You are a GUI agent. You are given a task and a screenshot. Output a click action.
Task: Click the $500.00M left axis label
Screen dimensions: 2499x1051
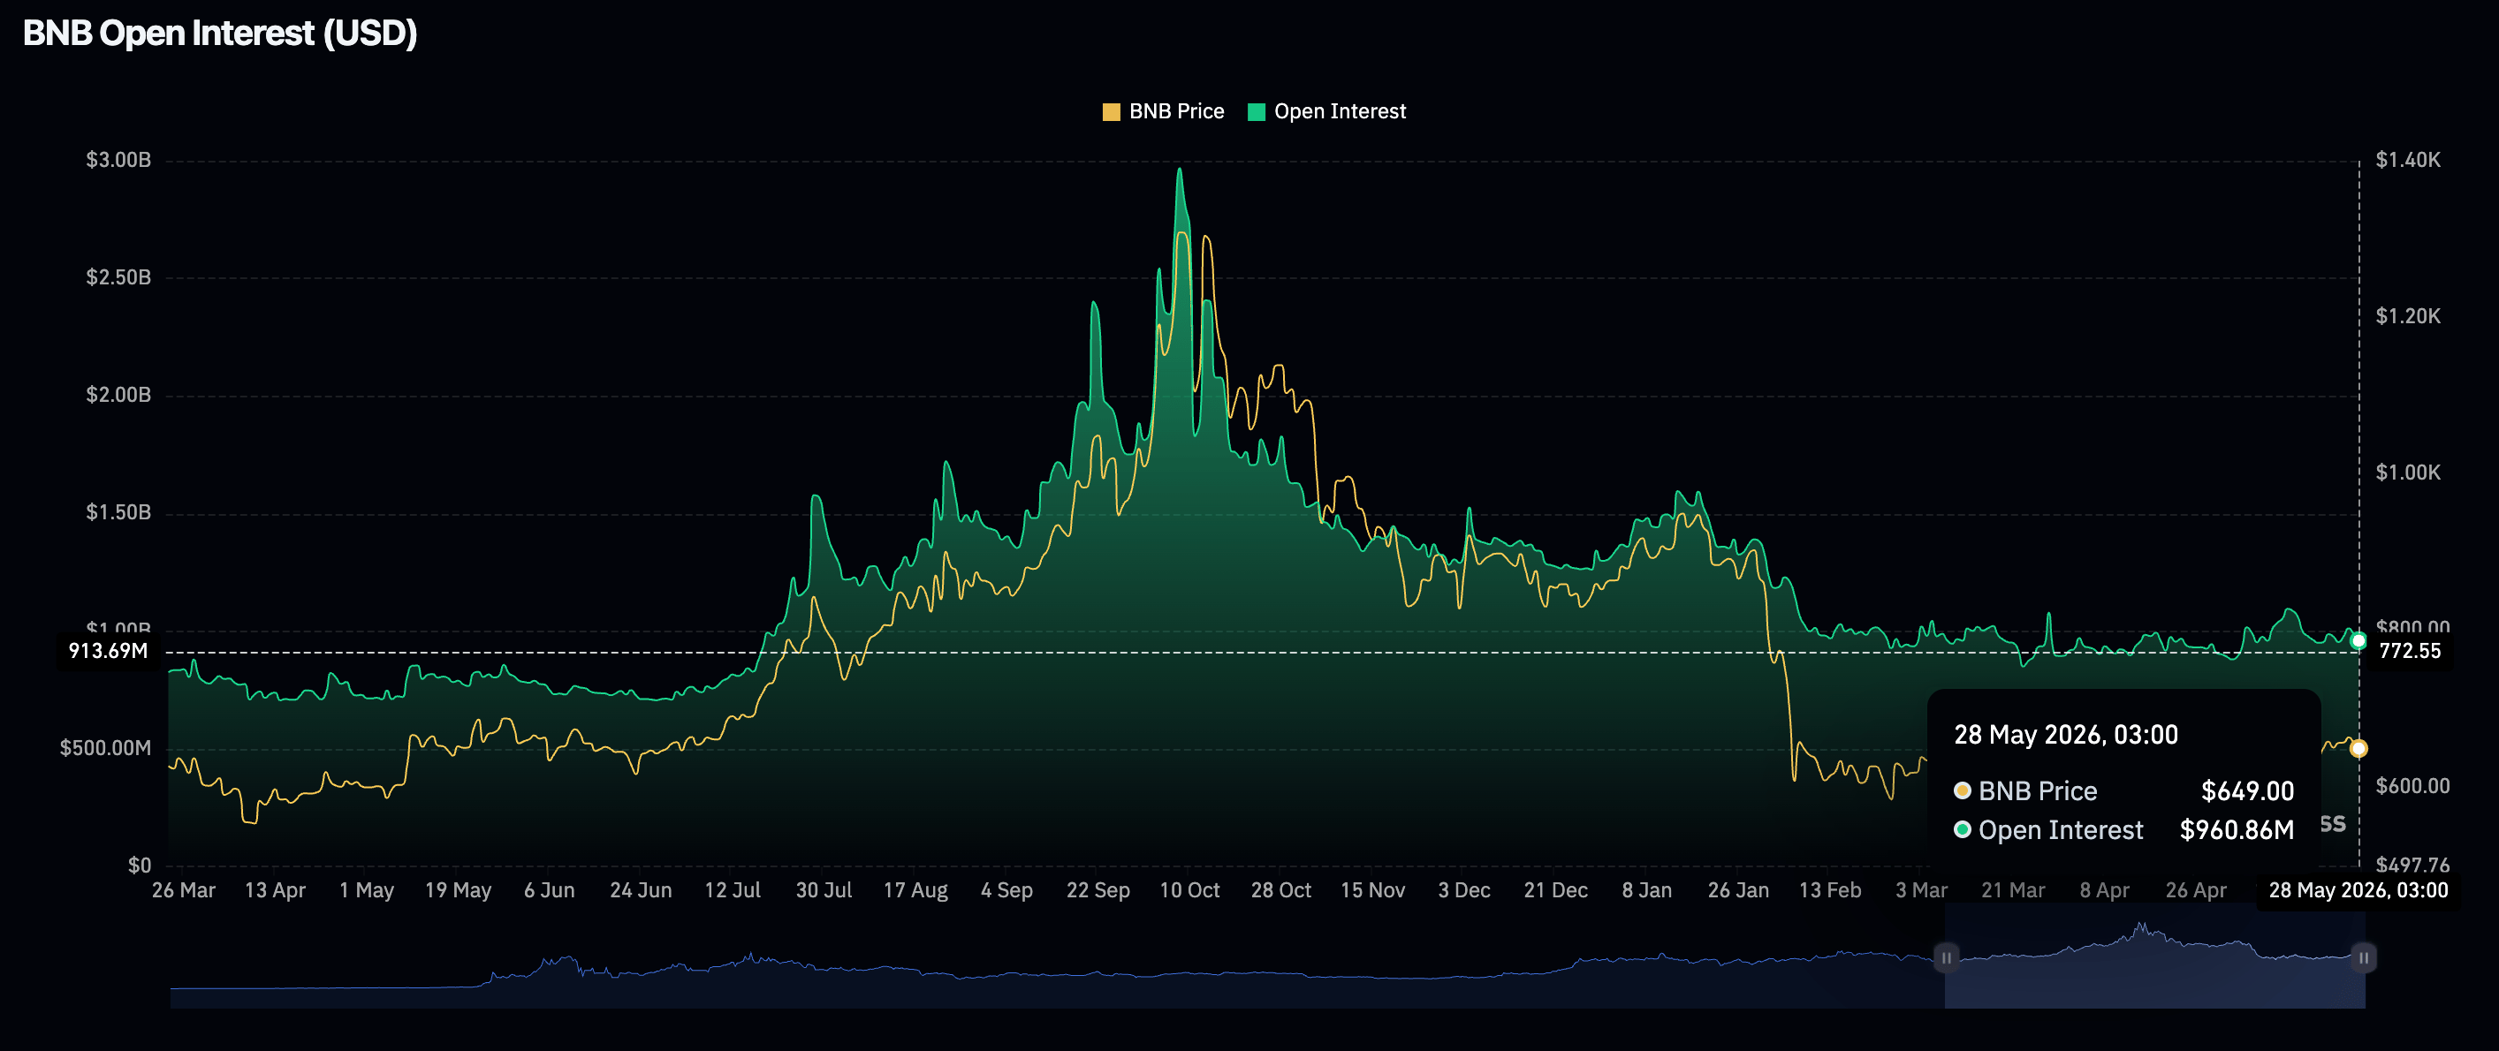click(106, 747)
